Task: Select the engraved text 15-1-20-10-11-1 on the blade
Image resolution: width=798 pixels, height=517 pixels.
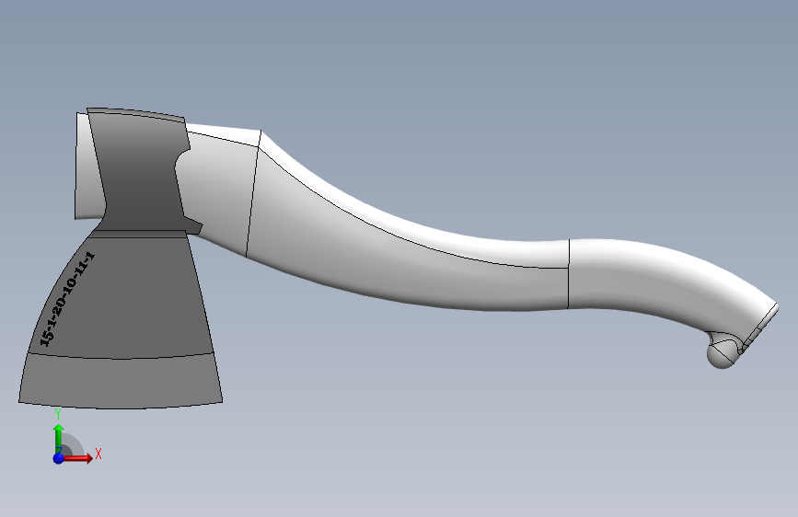Action: click(x=67, y=299)
